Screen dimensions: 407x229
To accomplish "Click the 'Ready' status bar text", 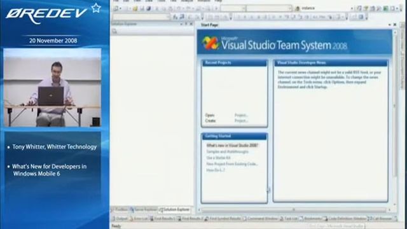I will (116, 226).
